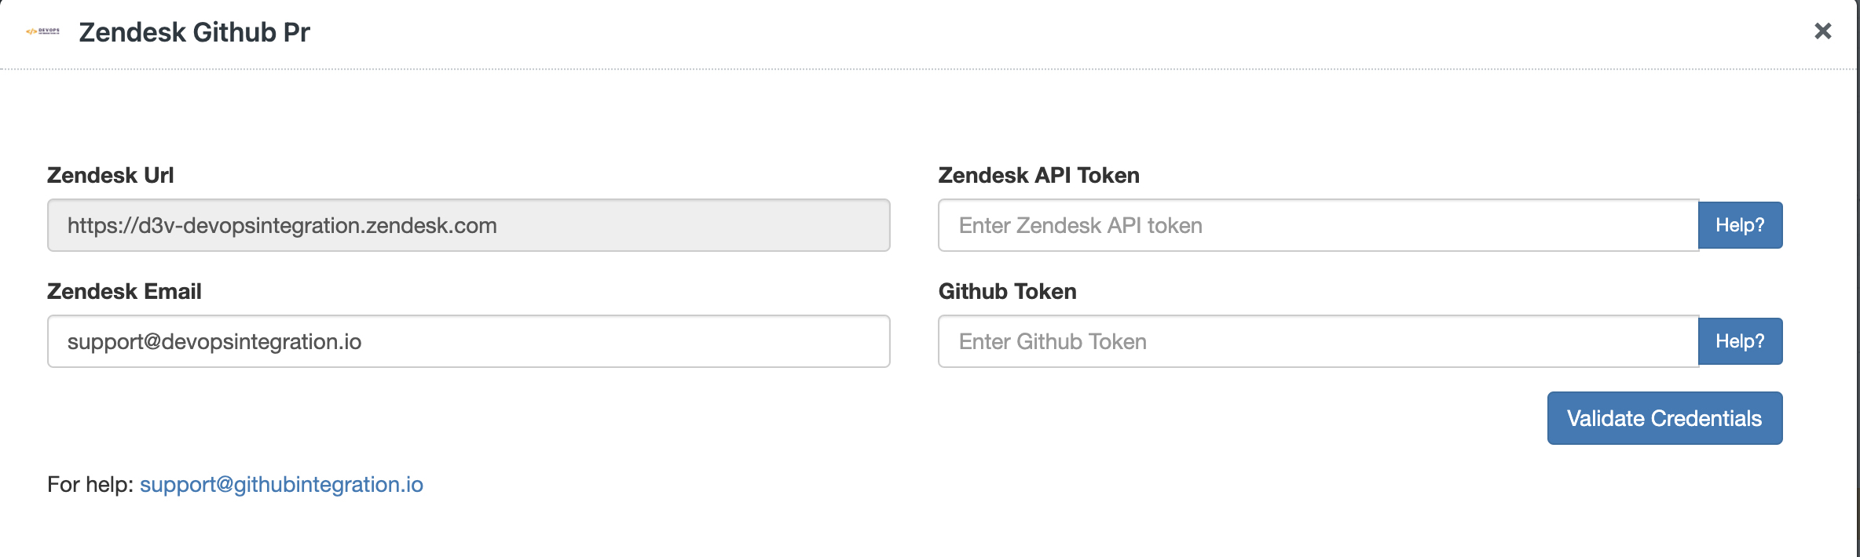This screenshot has height=557, width=1860.
Task: Click the DevOps logo icon in header
Action: coord(42,31)
